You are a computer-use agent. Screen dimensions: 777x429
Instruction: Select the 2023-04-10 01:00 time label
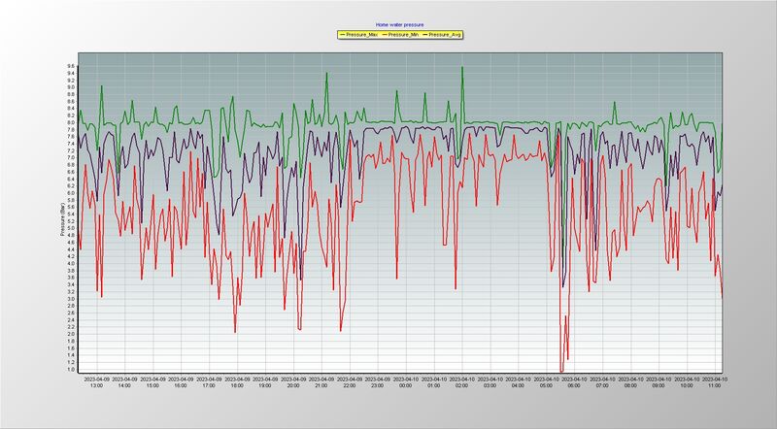coord(434,382)
